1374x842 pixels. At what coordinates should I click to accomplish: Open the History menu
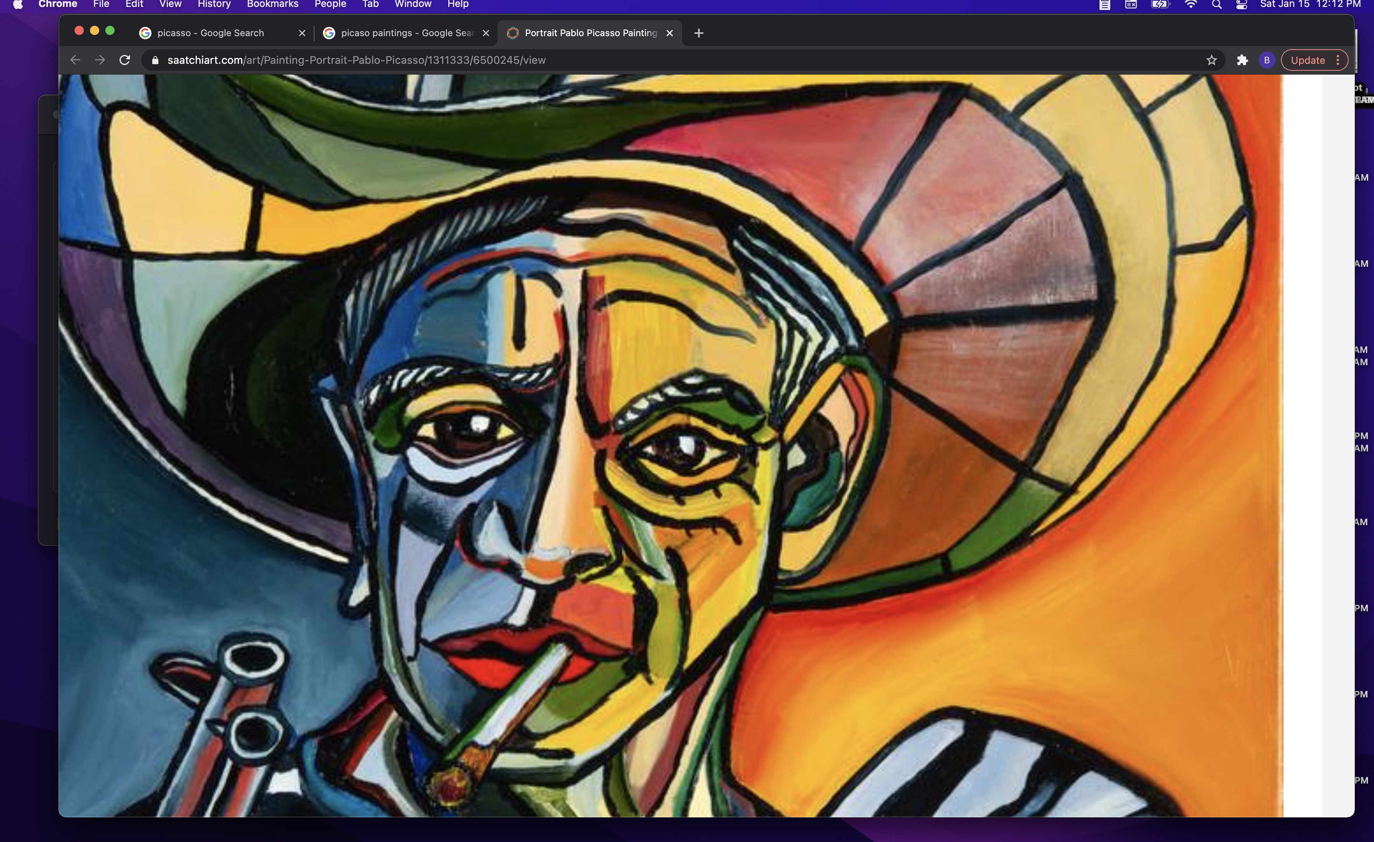click(x=214, y=5)
